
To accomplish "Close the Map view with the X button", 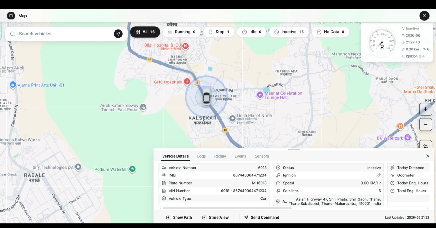I will coord(424,16).
